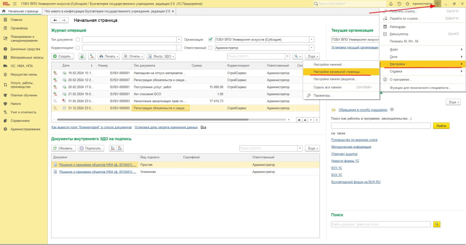Go forward with the right arrow button

[x=64, y=20]
